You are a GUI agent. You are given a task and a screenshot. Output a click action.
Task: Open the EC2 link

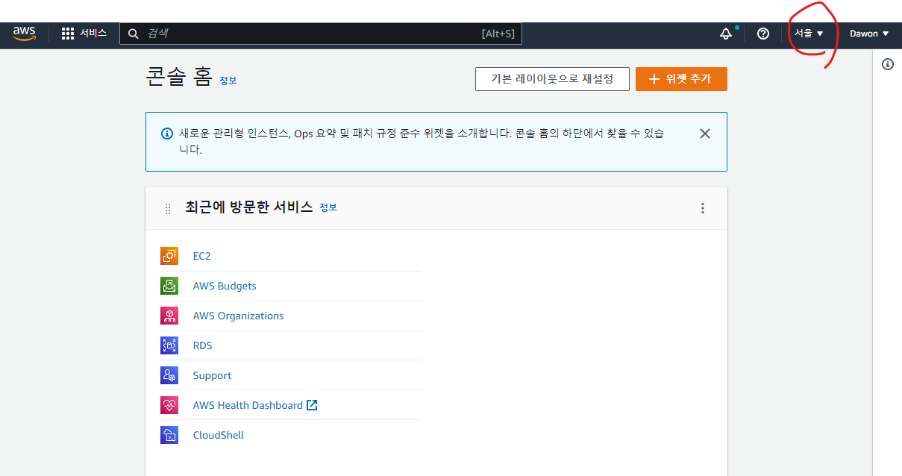[202, 256]
